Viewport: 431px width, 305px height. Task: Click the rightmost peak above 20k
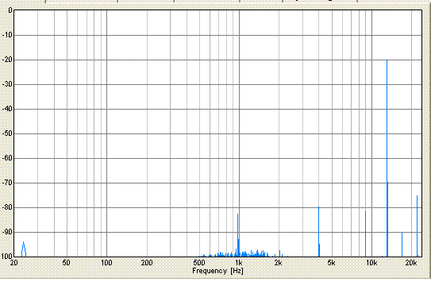[417, 226]
